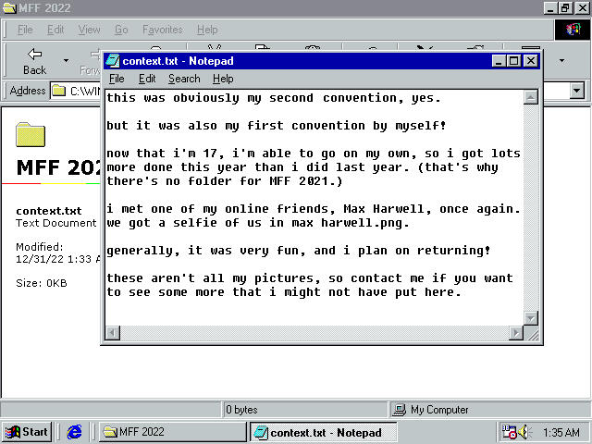Screen dimensions: 592x444
Task: Click the MFF 2022 folder icon in Explorer pane
Action: tap(31, 134)
